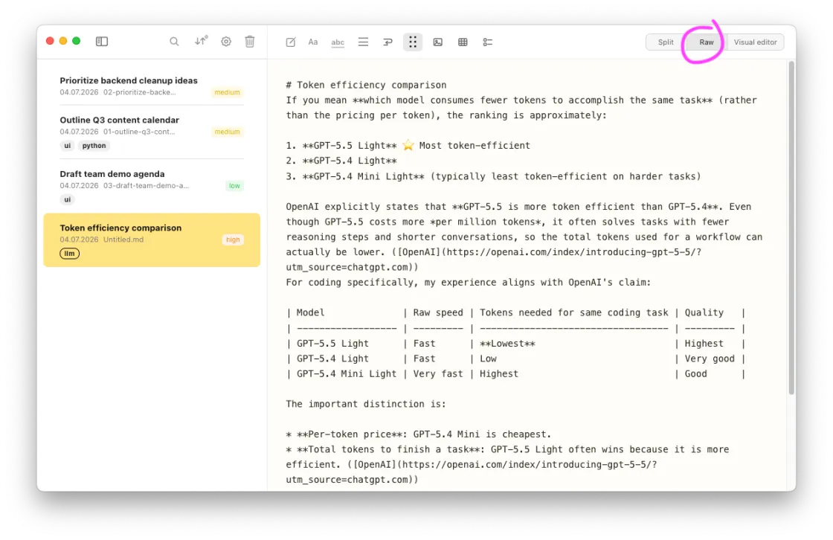833x540 pixels.
Task: Click the high priority badge
Action: [x=233, y=240]
